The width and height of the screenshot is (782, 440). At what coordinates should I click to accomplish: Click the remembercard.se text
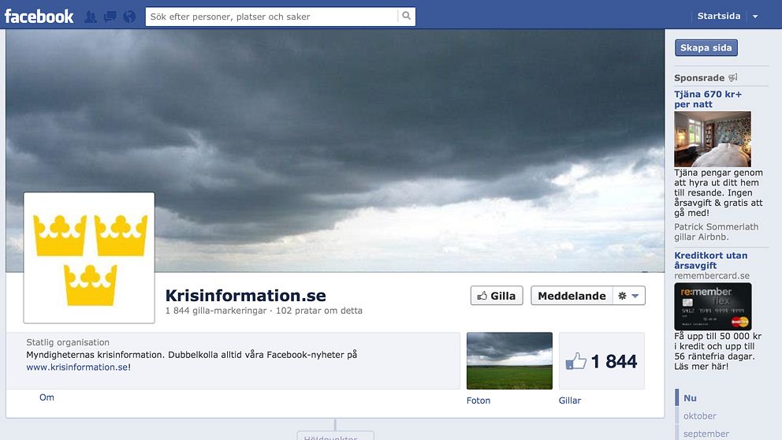712,275
